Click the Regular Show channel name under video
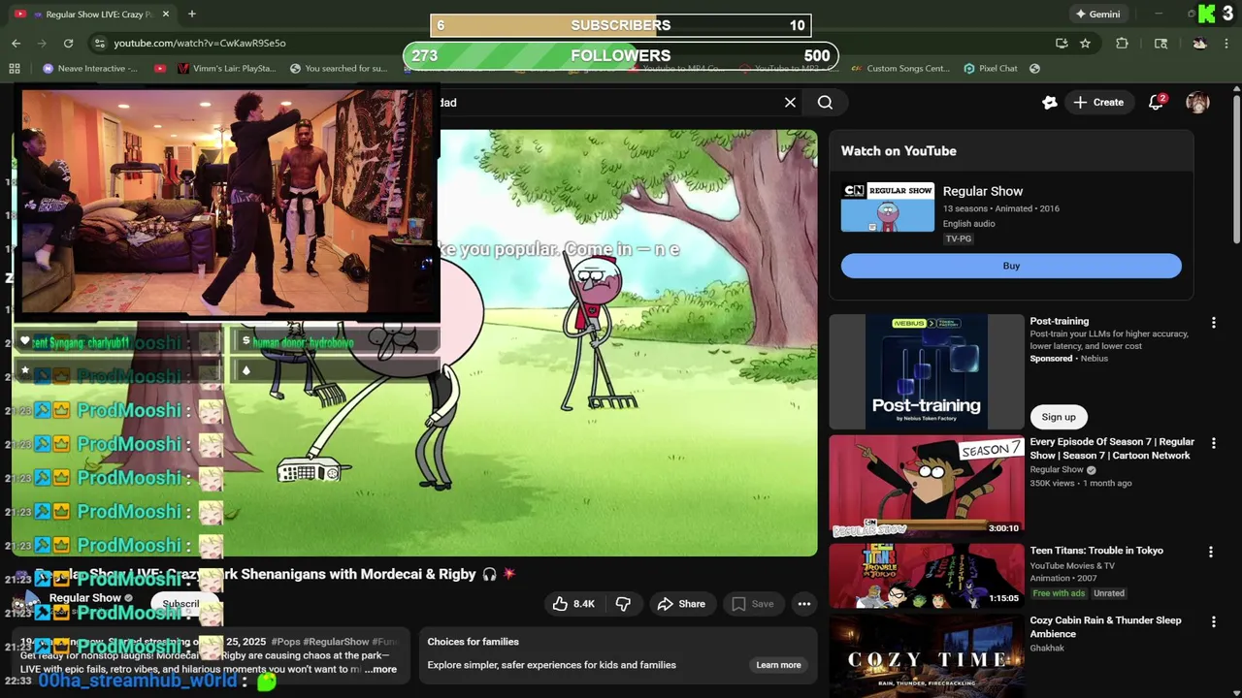1242x698 pixels. click(84, 598)
